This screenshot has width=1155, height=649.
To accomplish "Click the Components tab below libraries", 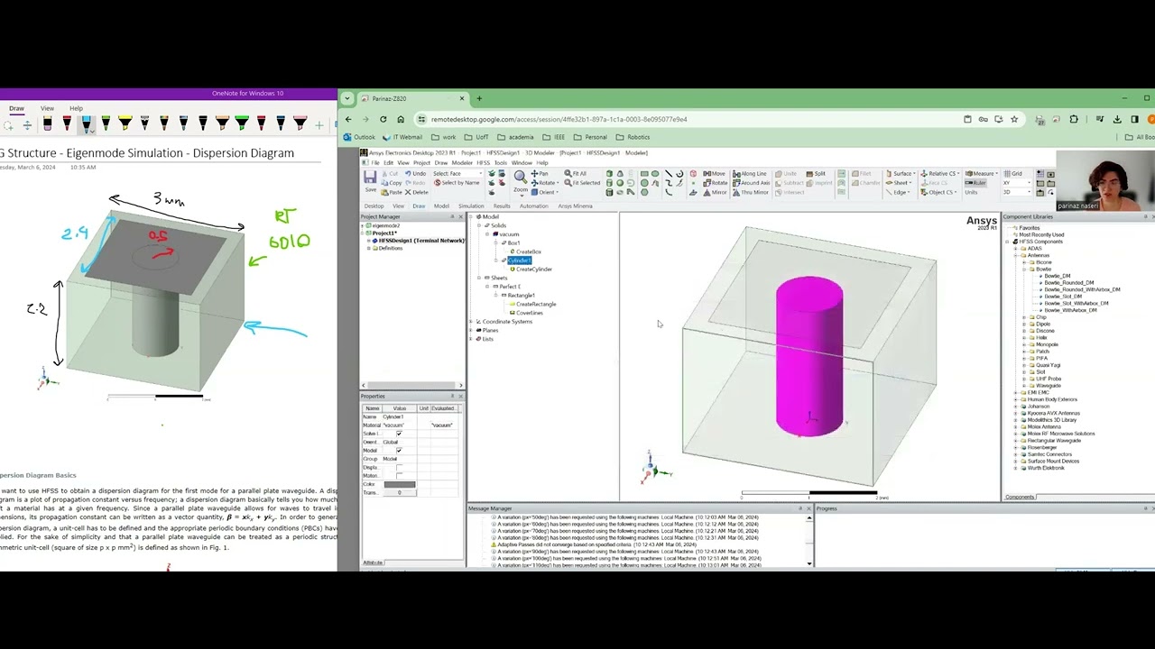I will click(1020, 498).
